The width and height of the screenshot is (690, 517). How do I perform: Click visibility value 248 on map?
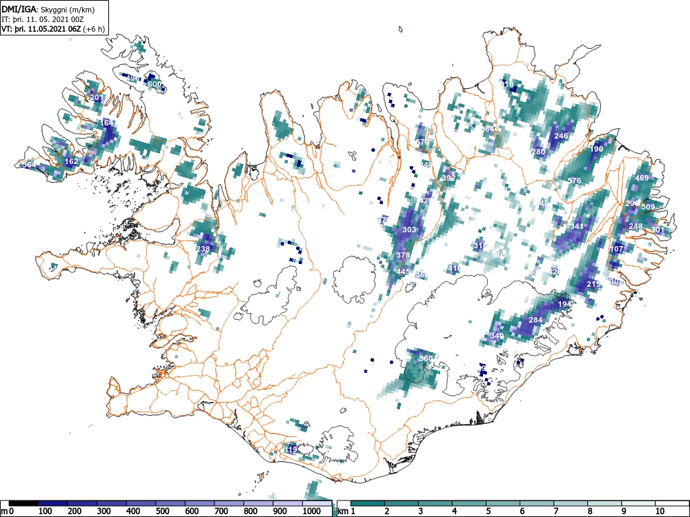(x=636, y=226)
